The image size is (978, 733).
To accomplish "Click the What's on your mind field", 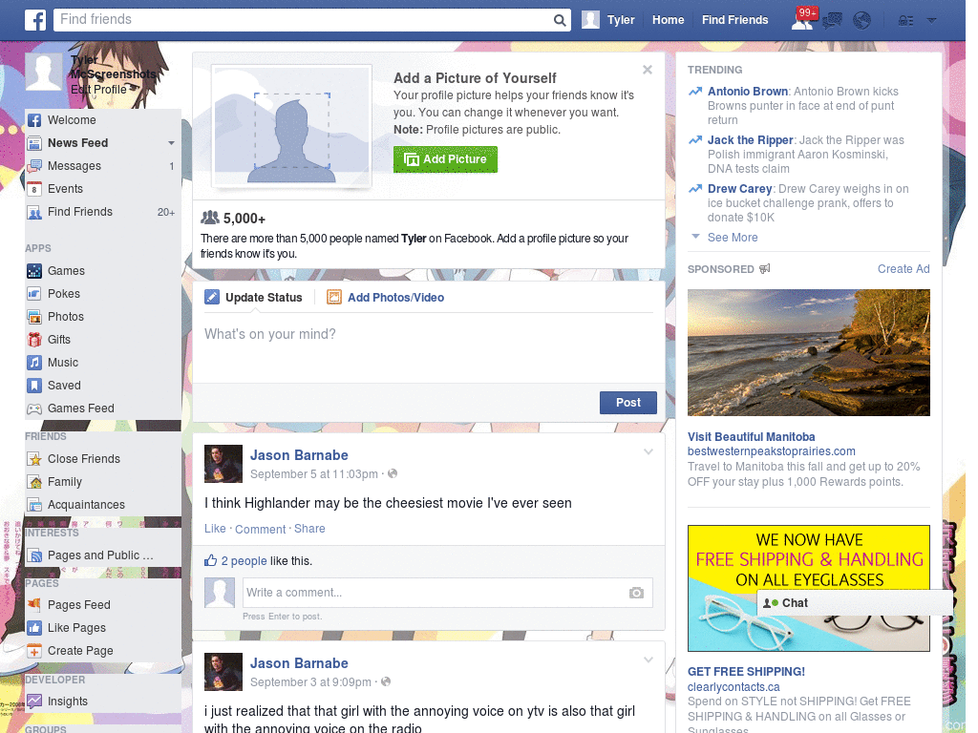I will coord(429,347).
